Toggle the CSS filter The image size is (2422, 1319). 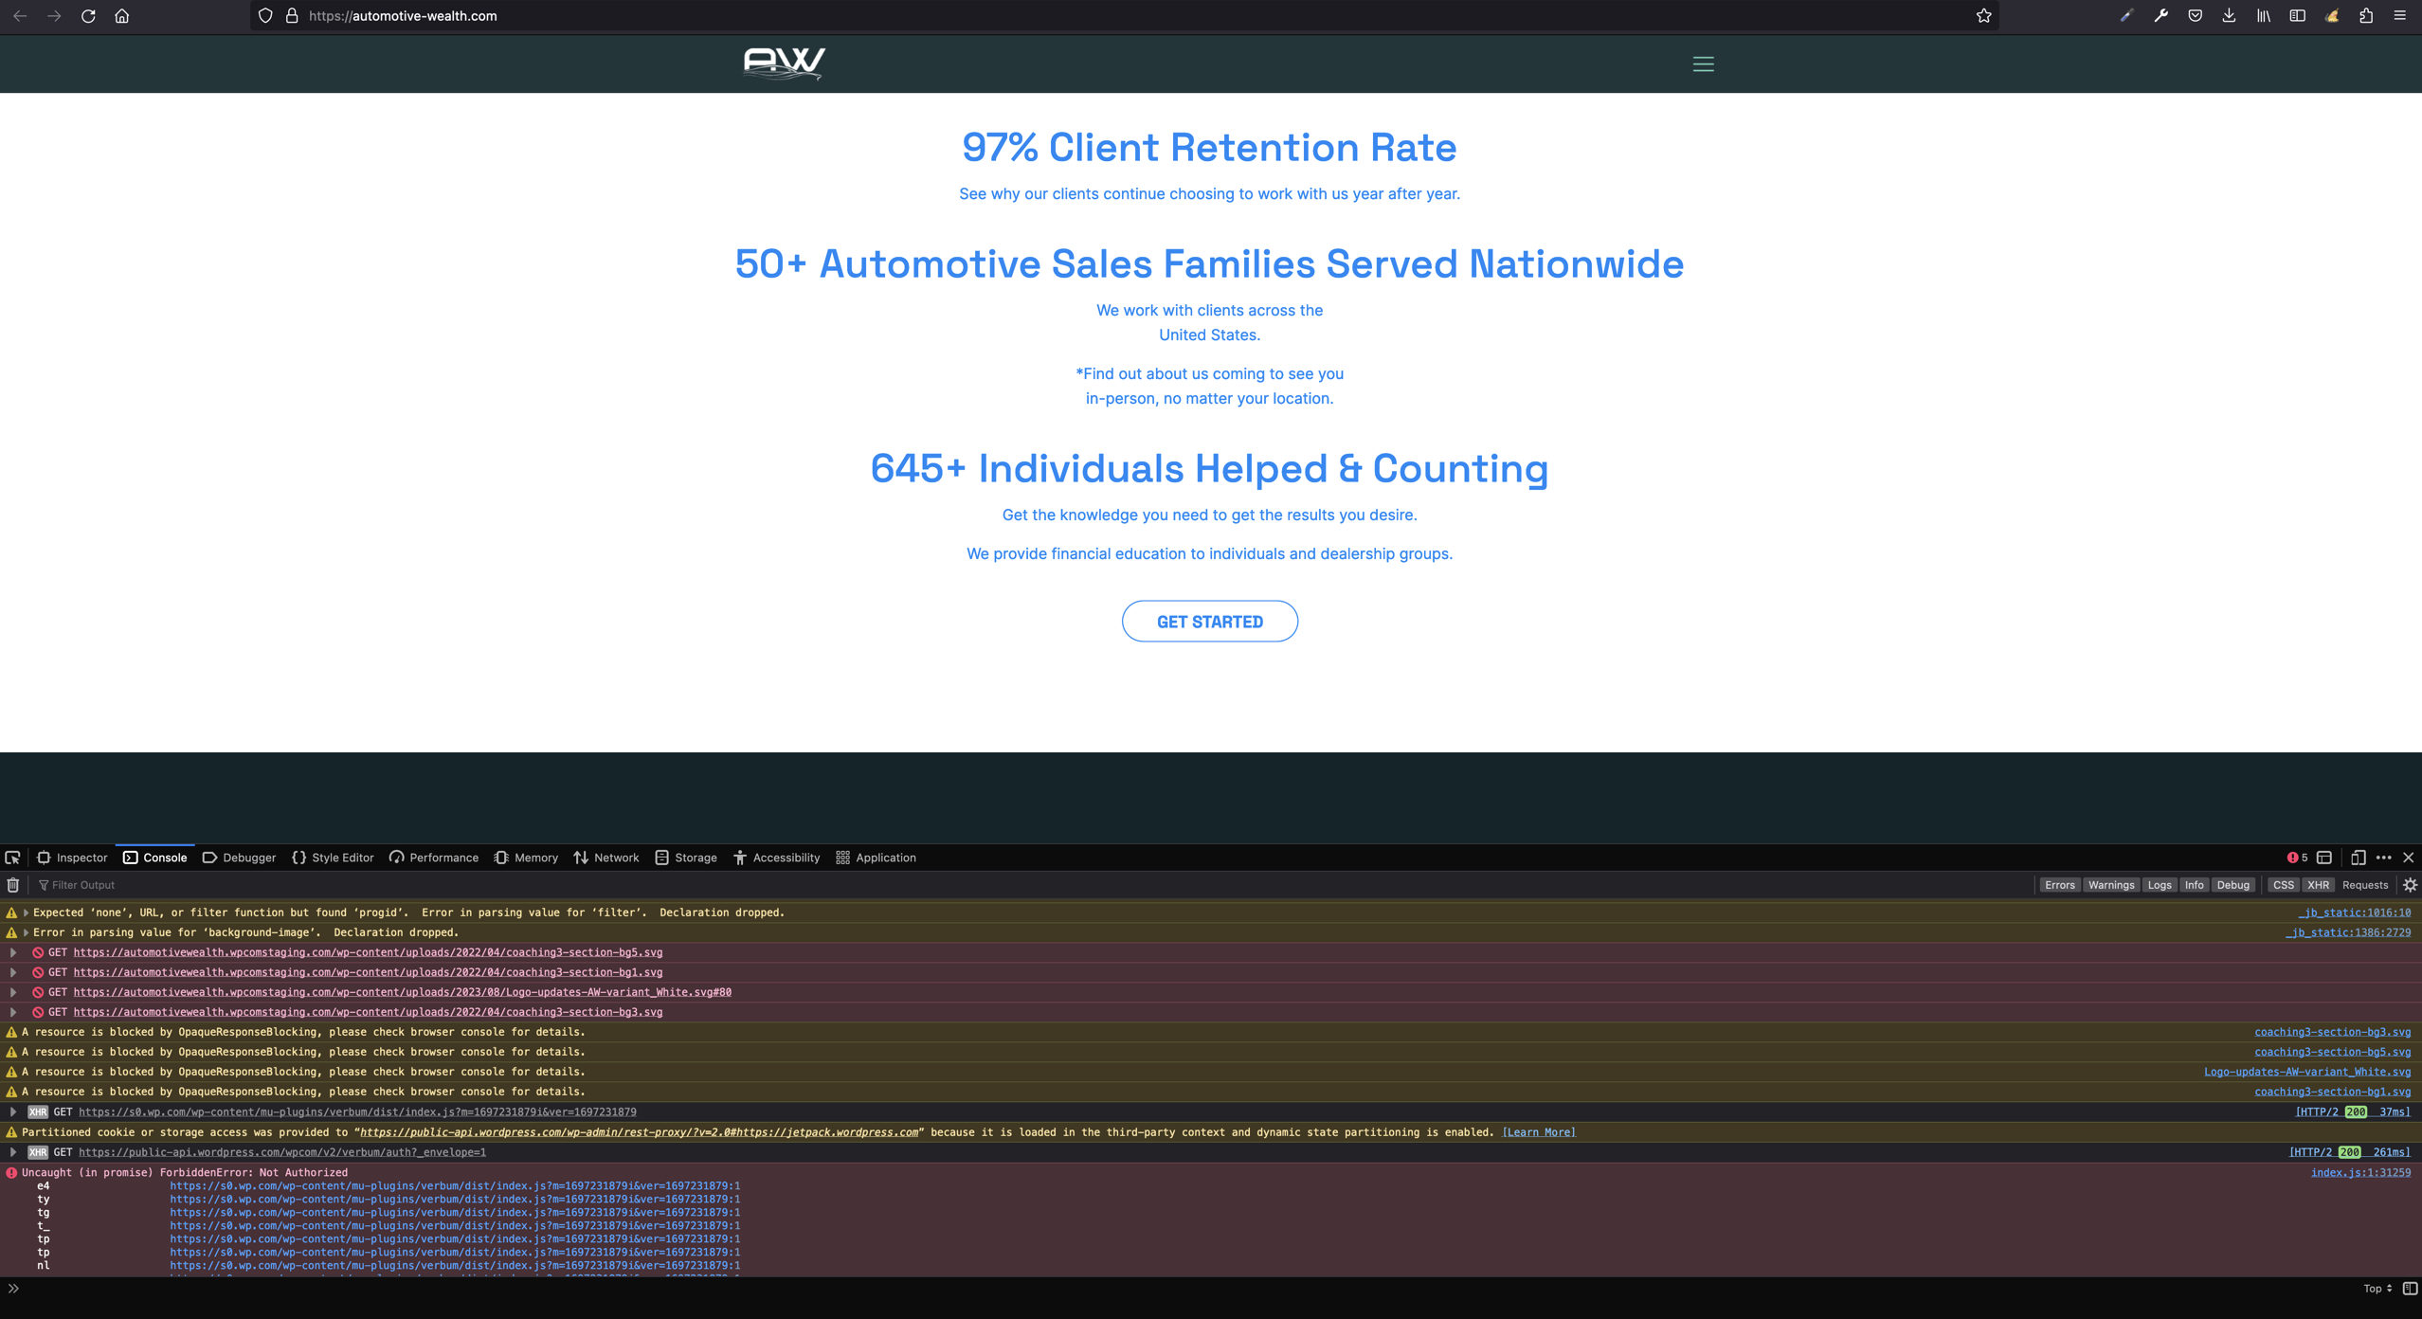pos(2283,885)
